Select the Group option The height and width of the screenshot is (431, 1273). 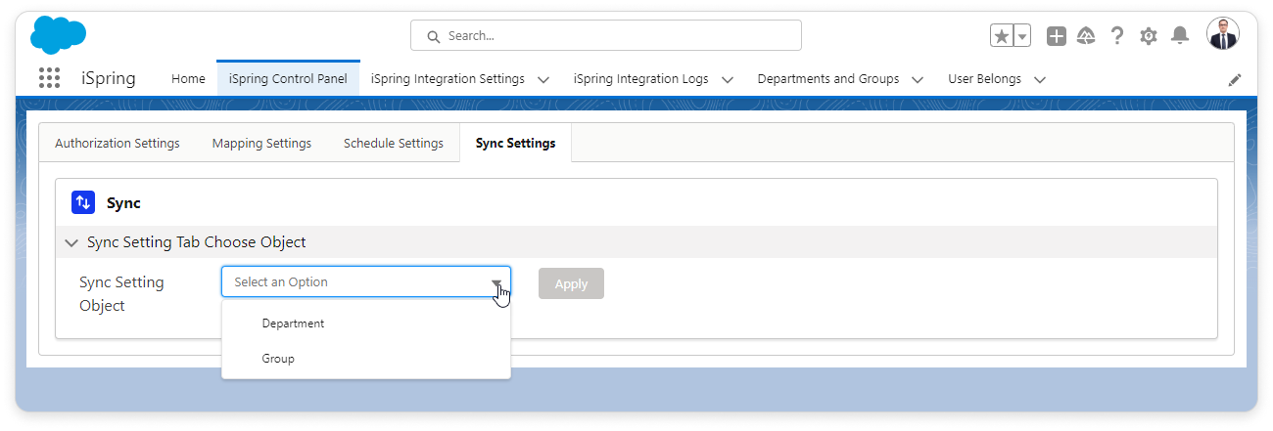point(278,359)
